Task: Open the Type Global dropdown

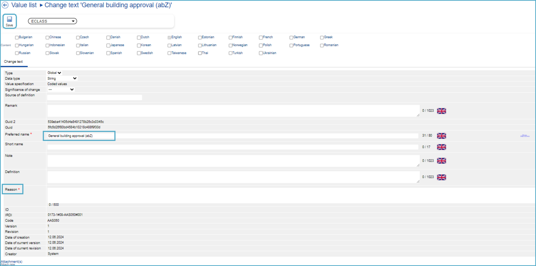Action: (54, 73)
